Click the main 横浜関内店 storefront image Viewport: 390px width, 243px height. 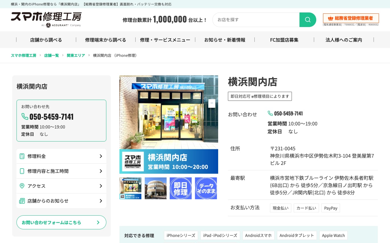[169, 125]
